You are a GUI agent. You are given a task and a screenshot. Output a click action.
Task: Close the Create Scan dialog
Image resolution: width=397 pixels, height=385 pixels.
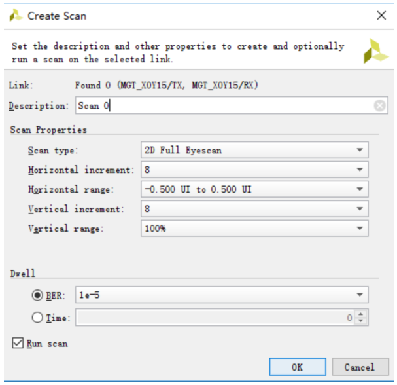click(381, 15)
